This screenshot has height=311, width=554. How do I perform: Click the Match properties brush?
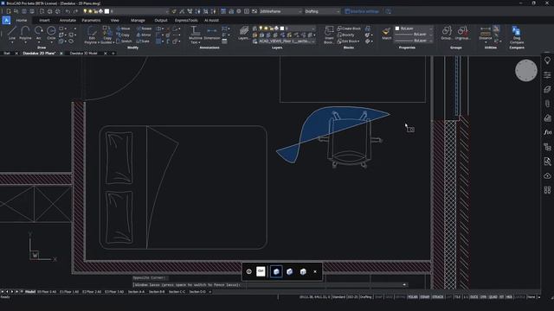[x=387, y=34]
